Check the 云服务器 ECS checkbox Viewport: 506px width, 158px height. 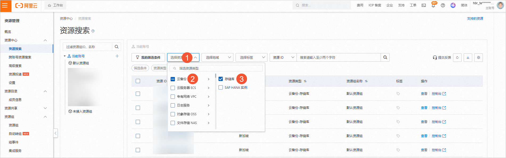(x=173, y=88)
